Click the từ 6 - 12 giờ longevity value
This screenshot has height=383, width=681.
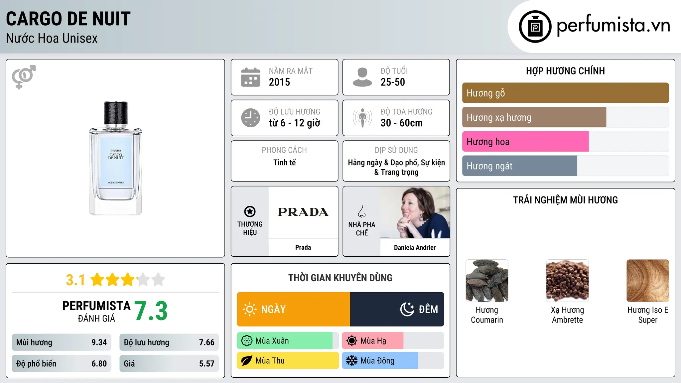tap(295, 123)
